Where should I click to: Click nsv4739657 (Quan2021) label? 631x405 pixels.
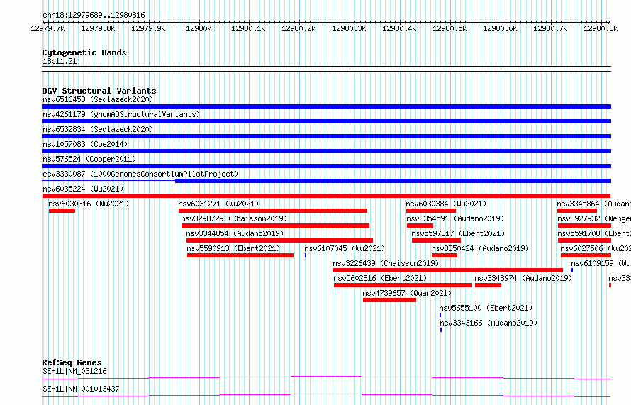point(407,293)
